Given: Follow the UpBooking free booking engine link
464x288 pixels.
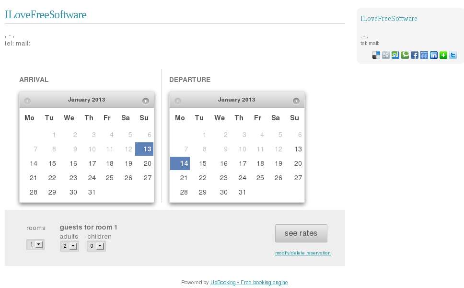Looking at the screenshot, I should click(x=249, y=283).
